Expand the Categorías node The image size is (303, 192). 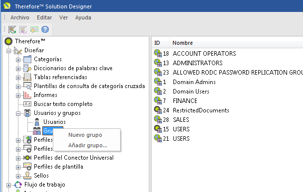(18, 60)
